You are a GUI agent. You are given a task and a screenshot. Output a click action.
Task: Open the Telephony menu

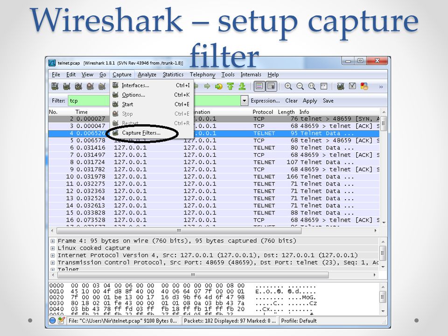coord(202,75)
